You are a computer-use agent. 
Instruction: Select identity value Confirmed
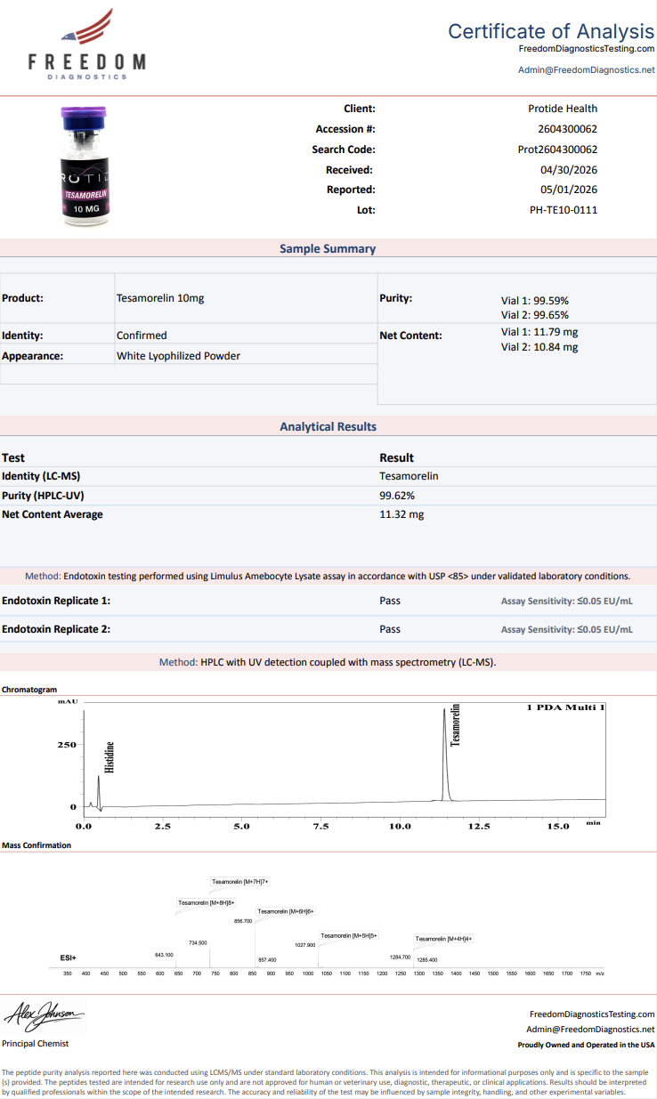click(142, 335)
